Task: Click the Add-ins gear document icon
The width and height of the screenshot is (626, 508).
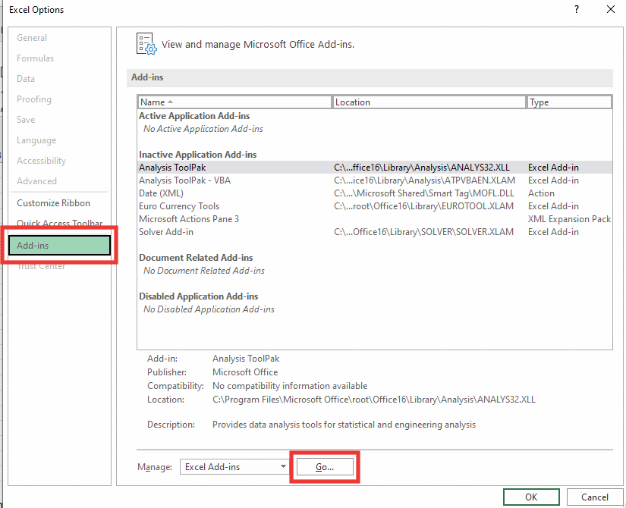Action: click(x=146, y=44)
